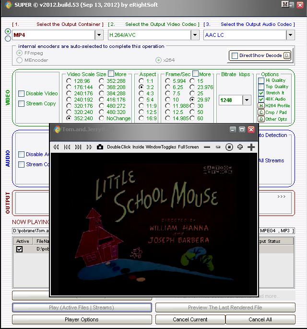Jump to previous with skip-back icon

point(67,147)
